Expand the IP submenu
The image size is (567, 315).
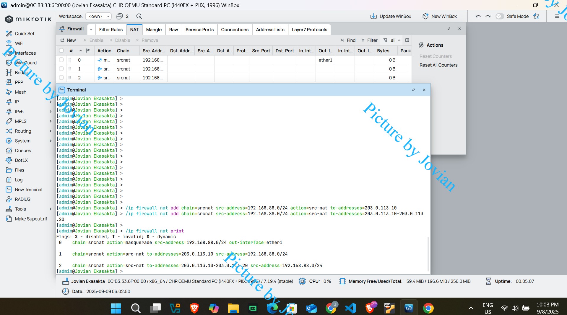51,102
